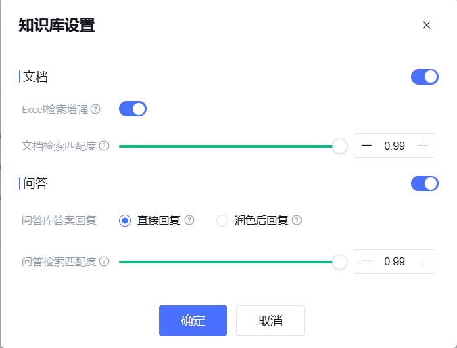Close the 知识库设置 dialog with X
The height and width of the screenshot is (348, 457).
(x=427, y=25)
